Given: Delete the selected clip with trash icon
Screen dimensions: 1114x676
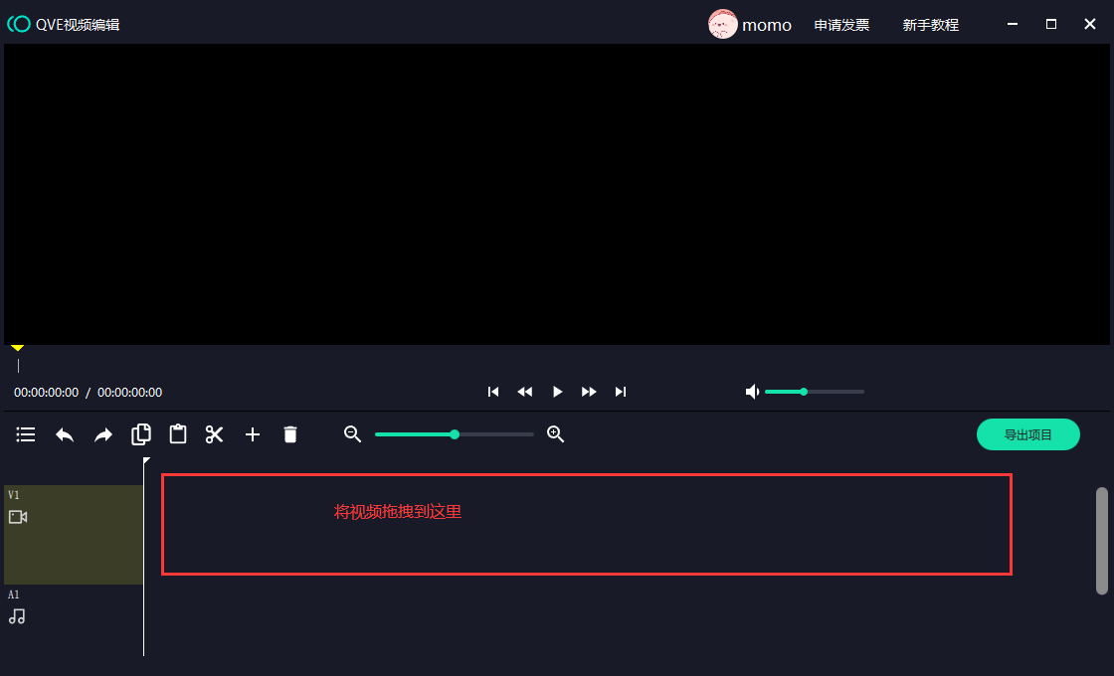Looking at the screenshot, I should pyautogui.click(x=289, y=434).
